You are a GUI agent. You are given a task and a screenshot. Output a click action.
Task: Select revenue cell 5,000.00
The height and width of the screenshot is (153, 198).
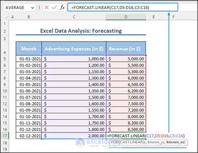(x=126, y=59)
